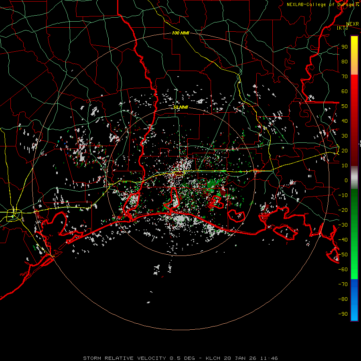Screen dimensions: 361x361
Task: Click the 0 scale value
Action: tap(346, 180)
